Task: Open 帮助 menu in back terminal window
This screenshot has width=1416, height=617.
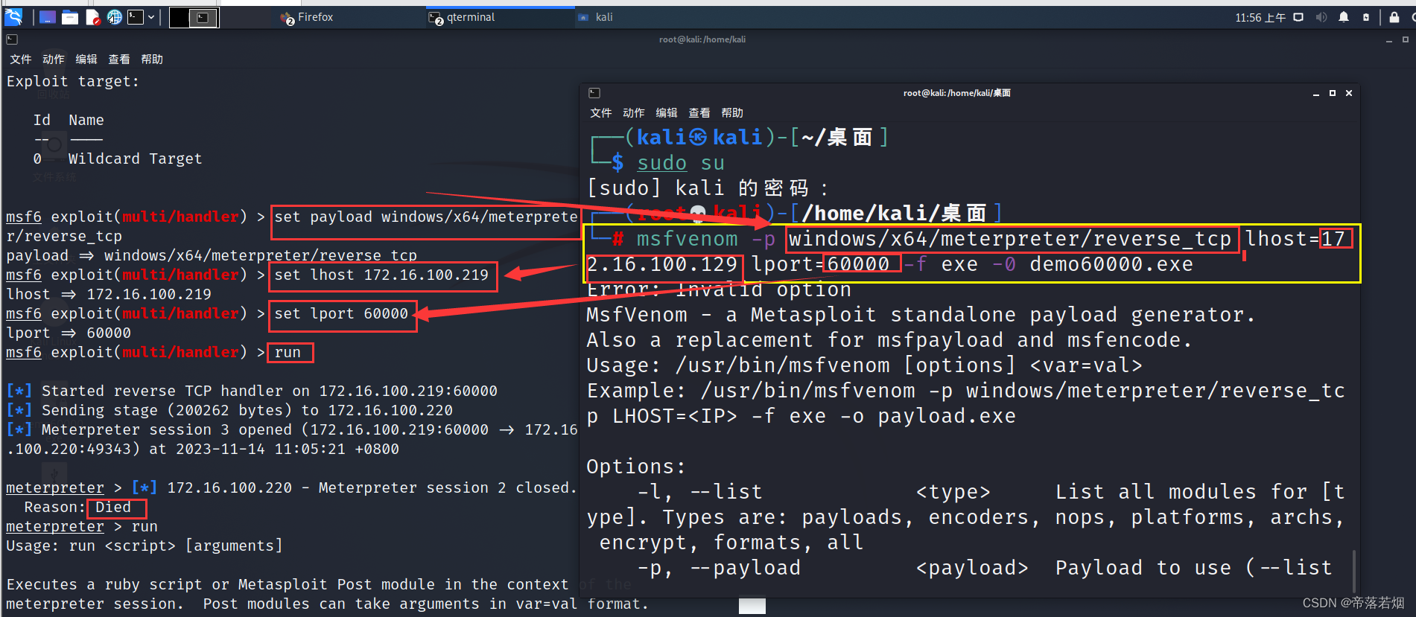Action: click(x=152, y=60)
